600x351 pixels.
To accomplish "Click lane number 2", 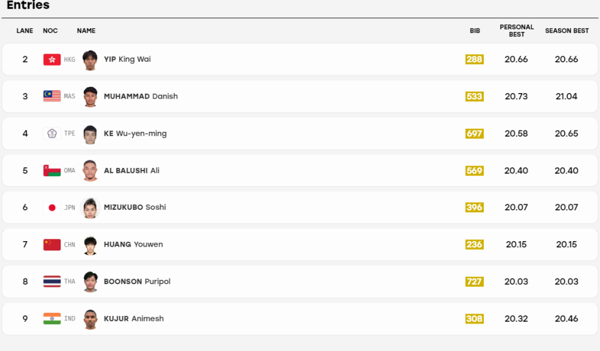I will pos(25,59).
